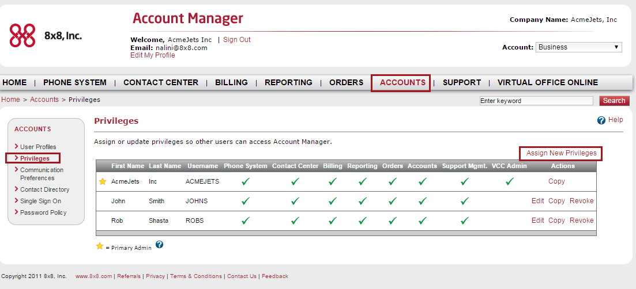Click the Primary Admin legend star
The height and width of the screenshot is (289, 636).
100,246
